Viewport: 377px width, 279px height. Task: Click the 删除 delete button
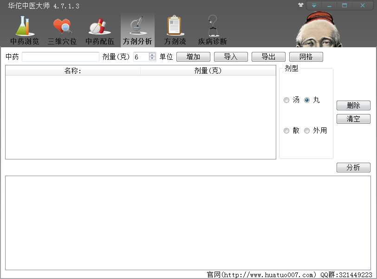353,105
